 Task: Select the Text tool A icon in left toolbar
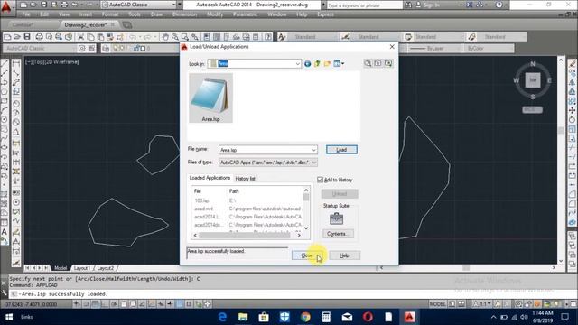[x=4, y=232]
